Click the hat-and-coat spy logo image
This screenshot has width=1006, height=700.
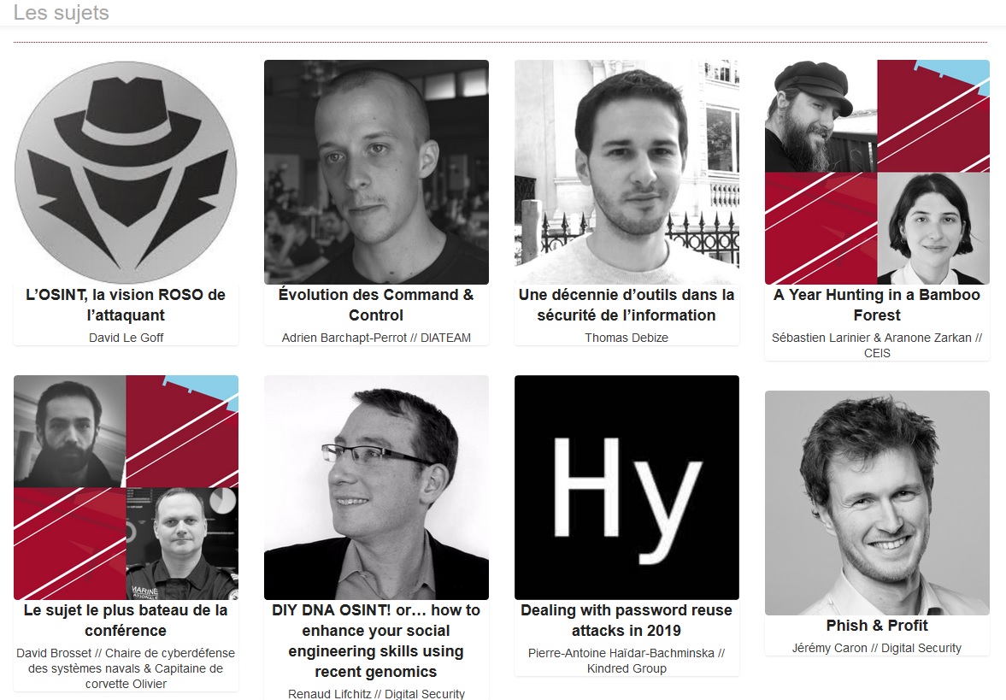tap(126, 172)
